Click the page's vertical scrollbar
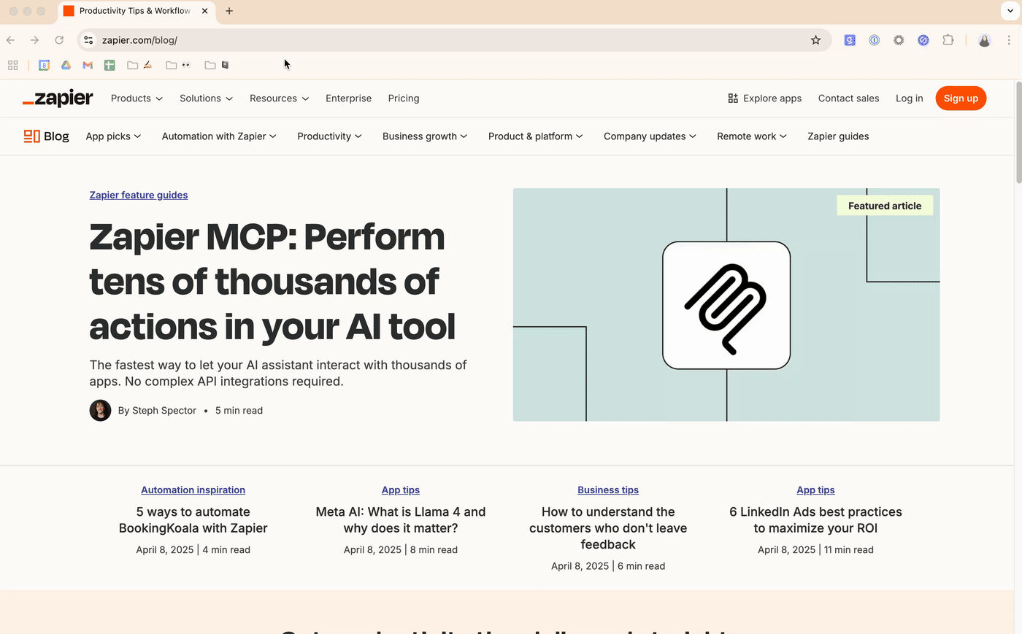The width and height of the screenshot is (1022, 634). [x=1018, y=131]
